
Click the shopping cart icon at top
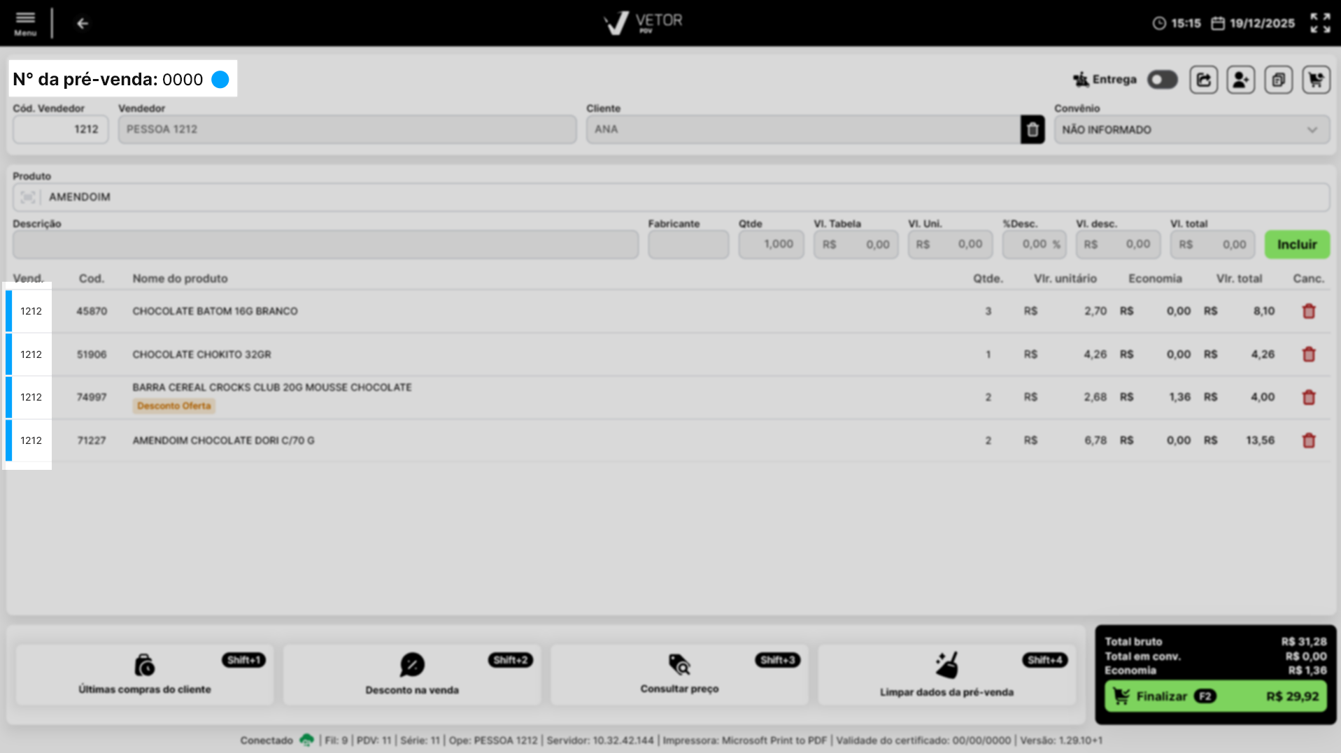[x=1316, y=80]
